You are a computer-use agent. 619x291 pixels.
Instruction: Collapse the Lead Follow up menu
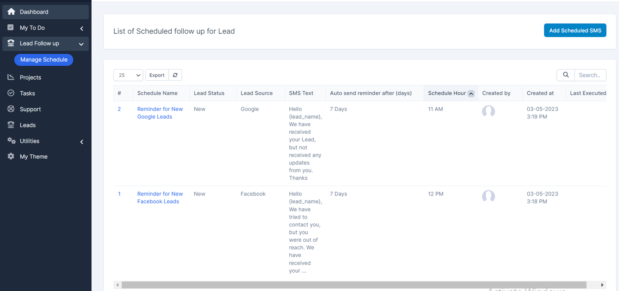pos(81,44)
